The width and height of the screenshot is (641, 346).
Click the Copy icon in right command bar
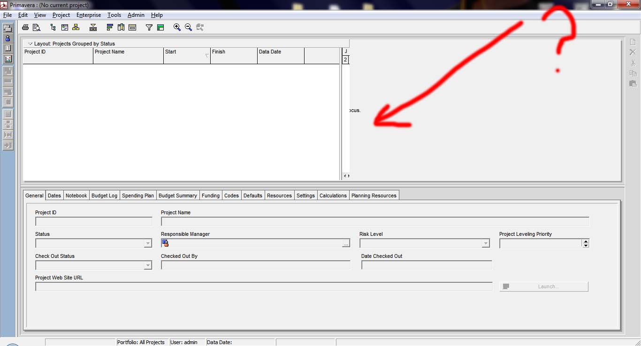coord(633,73)
